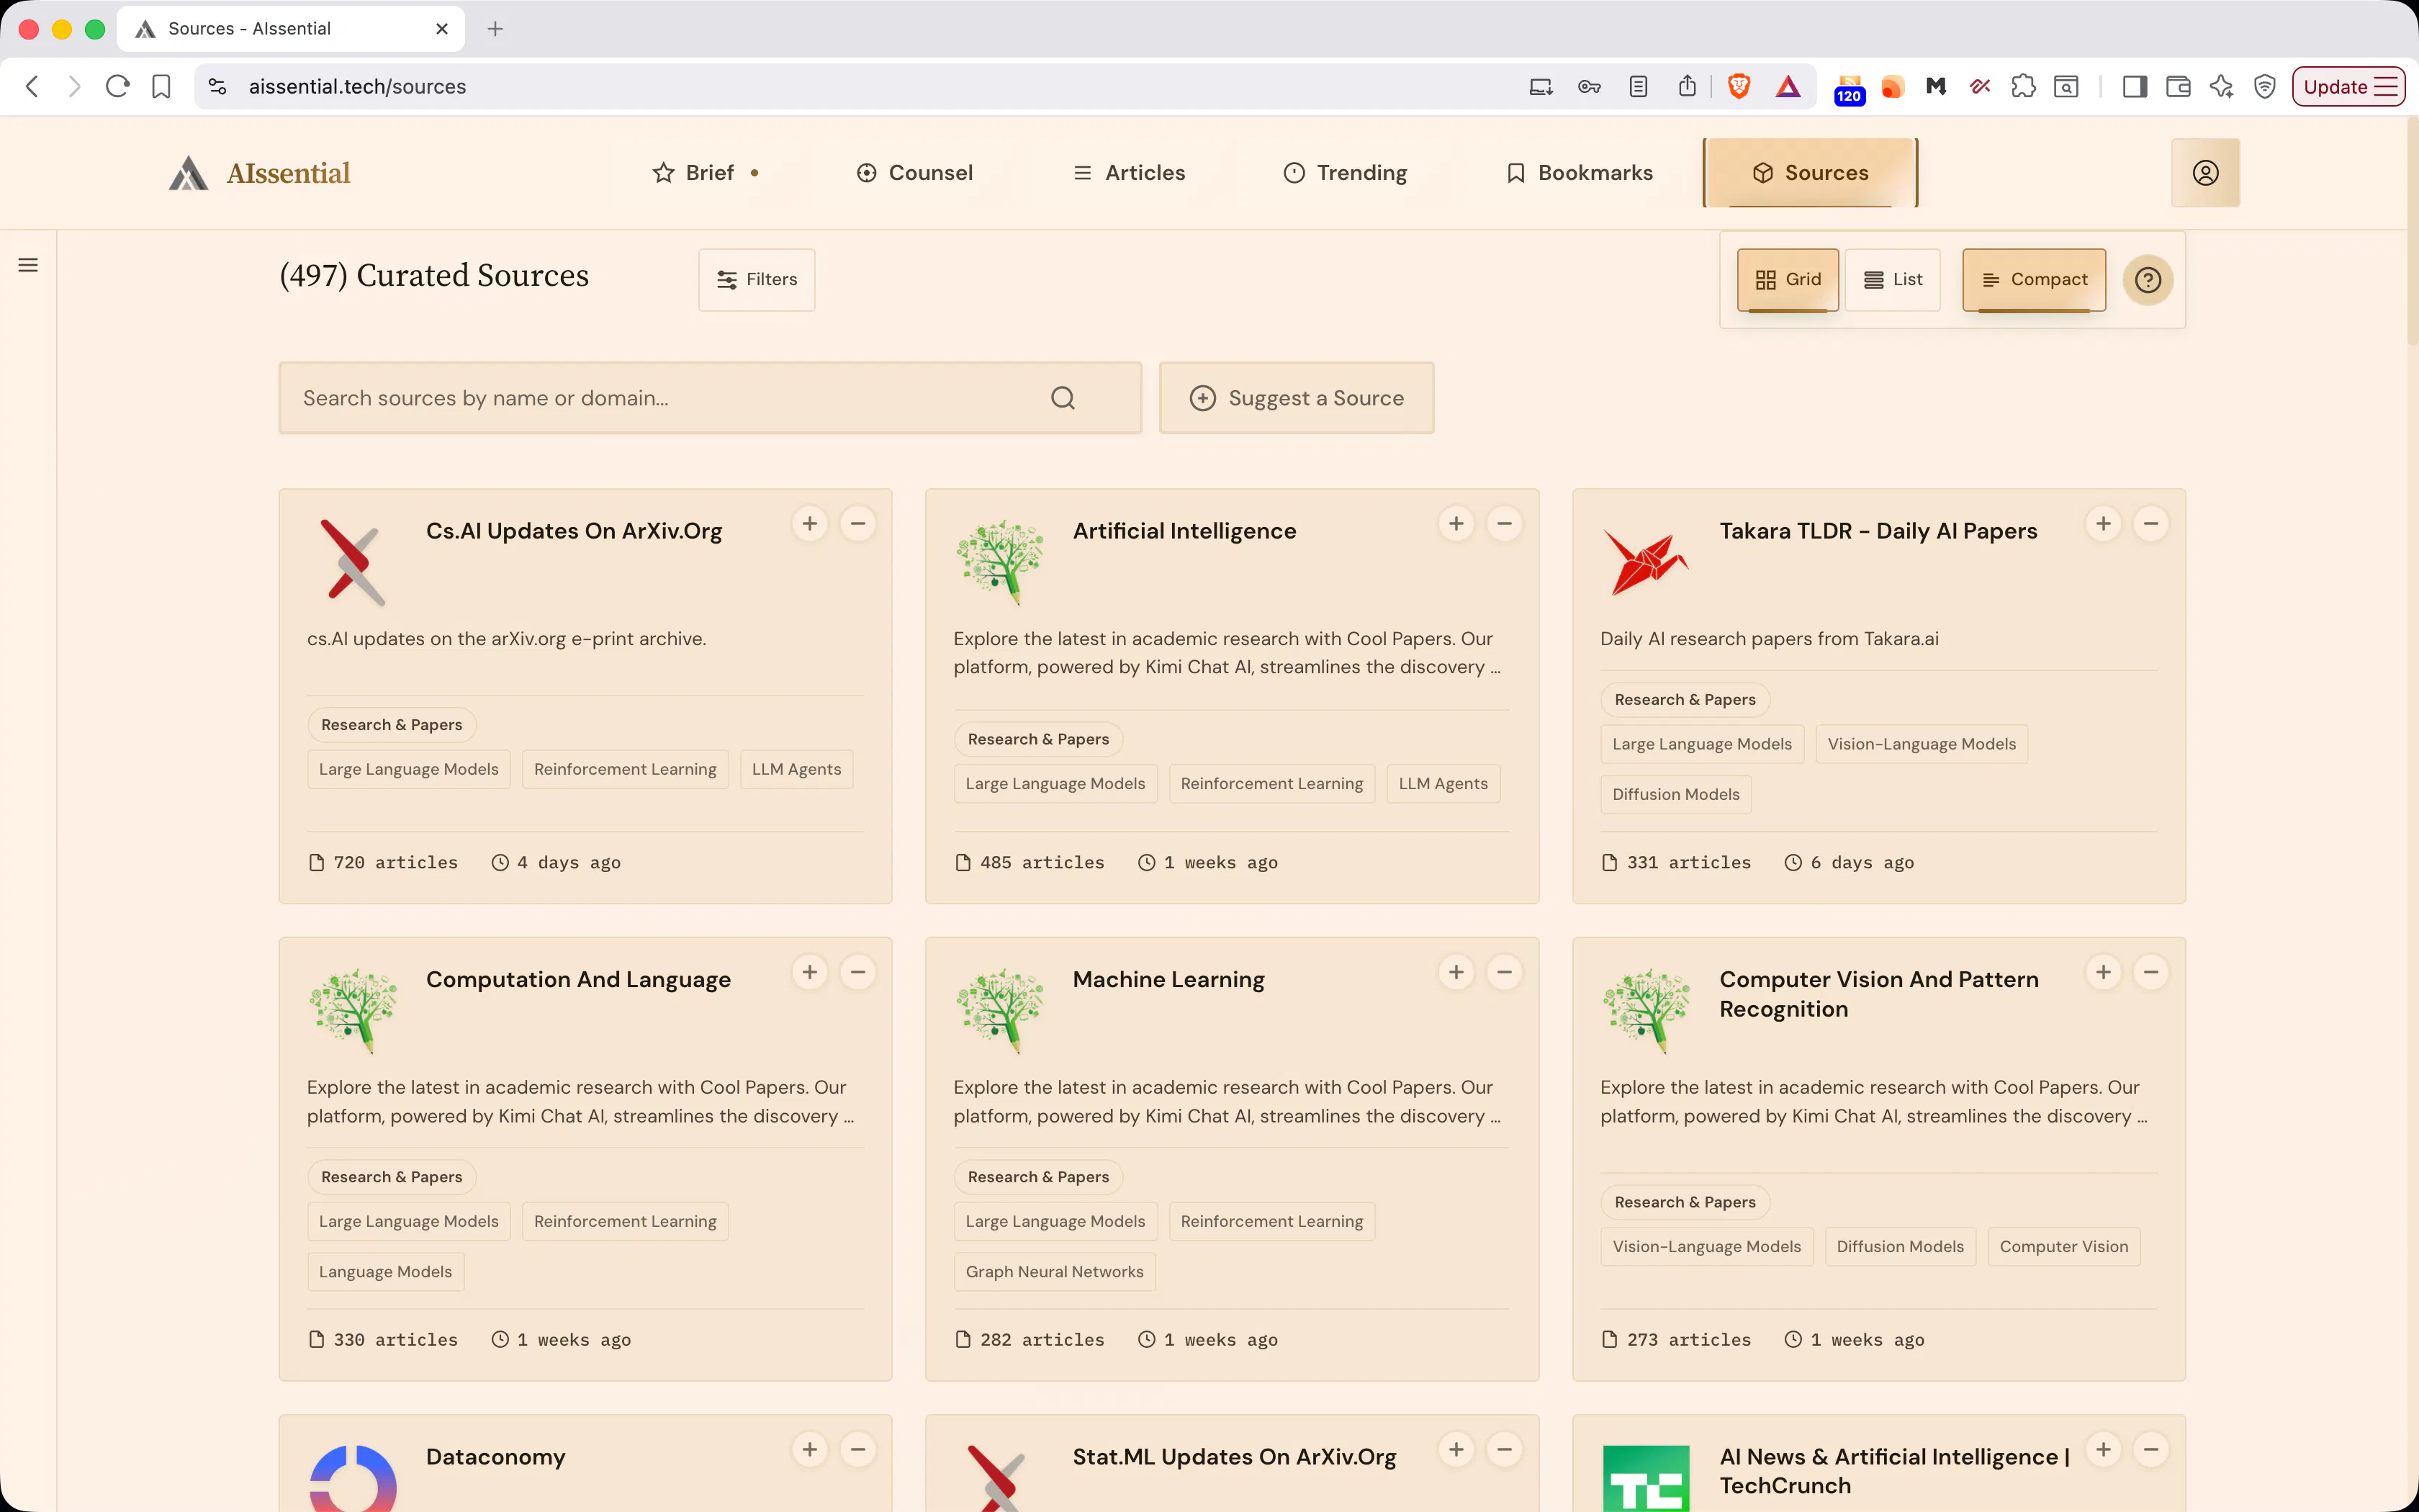This screenshot has height=1512, width=2419.
Task: Remove Computation And Language source
Action: pos(857,972)
